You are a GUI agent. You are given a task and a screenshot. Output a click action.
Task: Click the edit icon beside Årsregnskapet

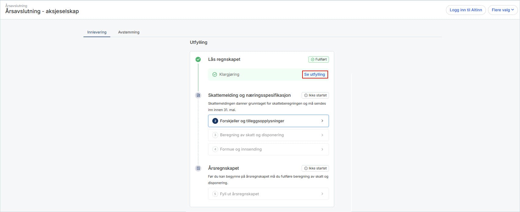(198, 168)
